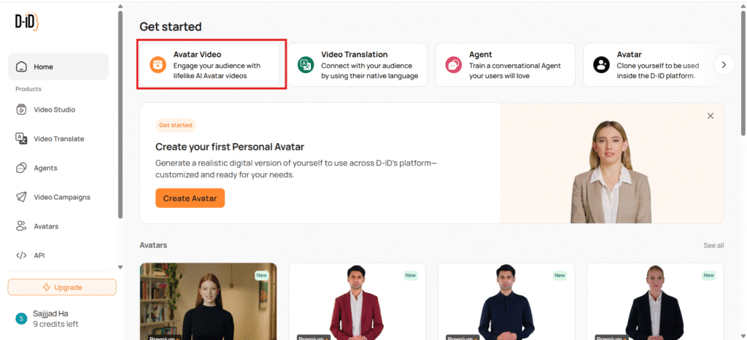
Task: Click New badge on blonde woman avatar
Action: click(x=709, y=275)
